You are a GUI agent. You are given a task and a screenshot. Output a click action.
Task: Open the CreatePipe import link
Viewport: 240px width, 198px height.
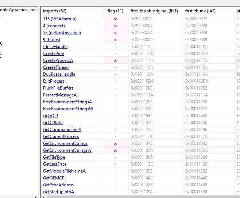pyautogui.click(x=53, y=53)
